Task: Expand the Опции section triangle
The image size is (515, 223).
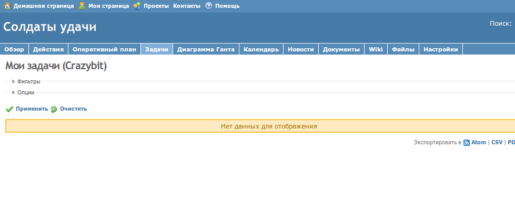Action: (x=14, y=93)
